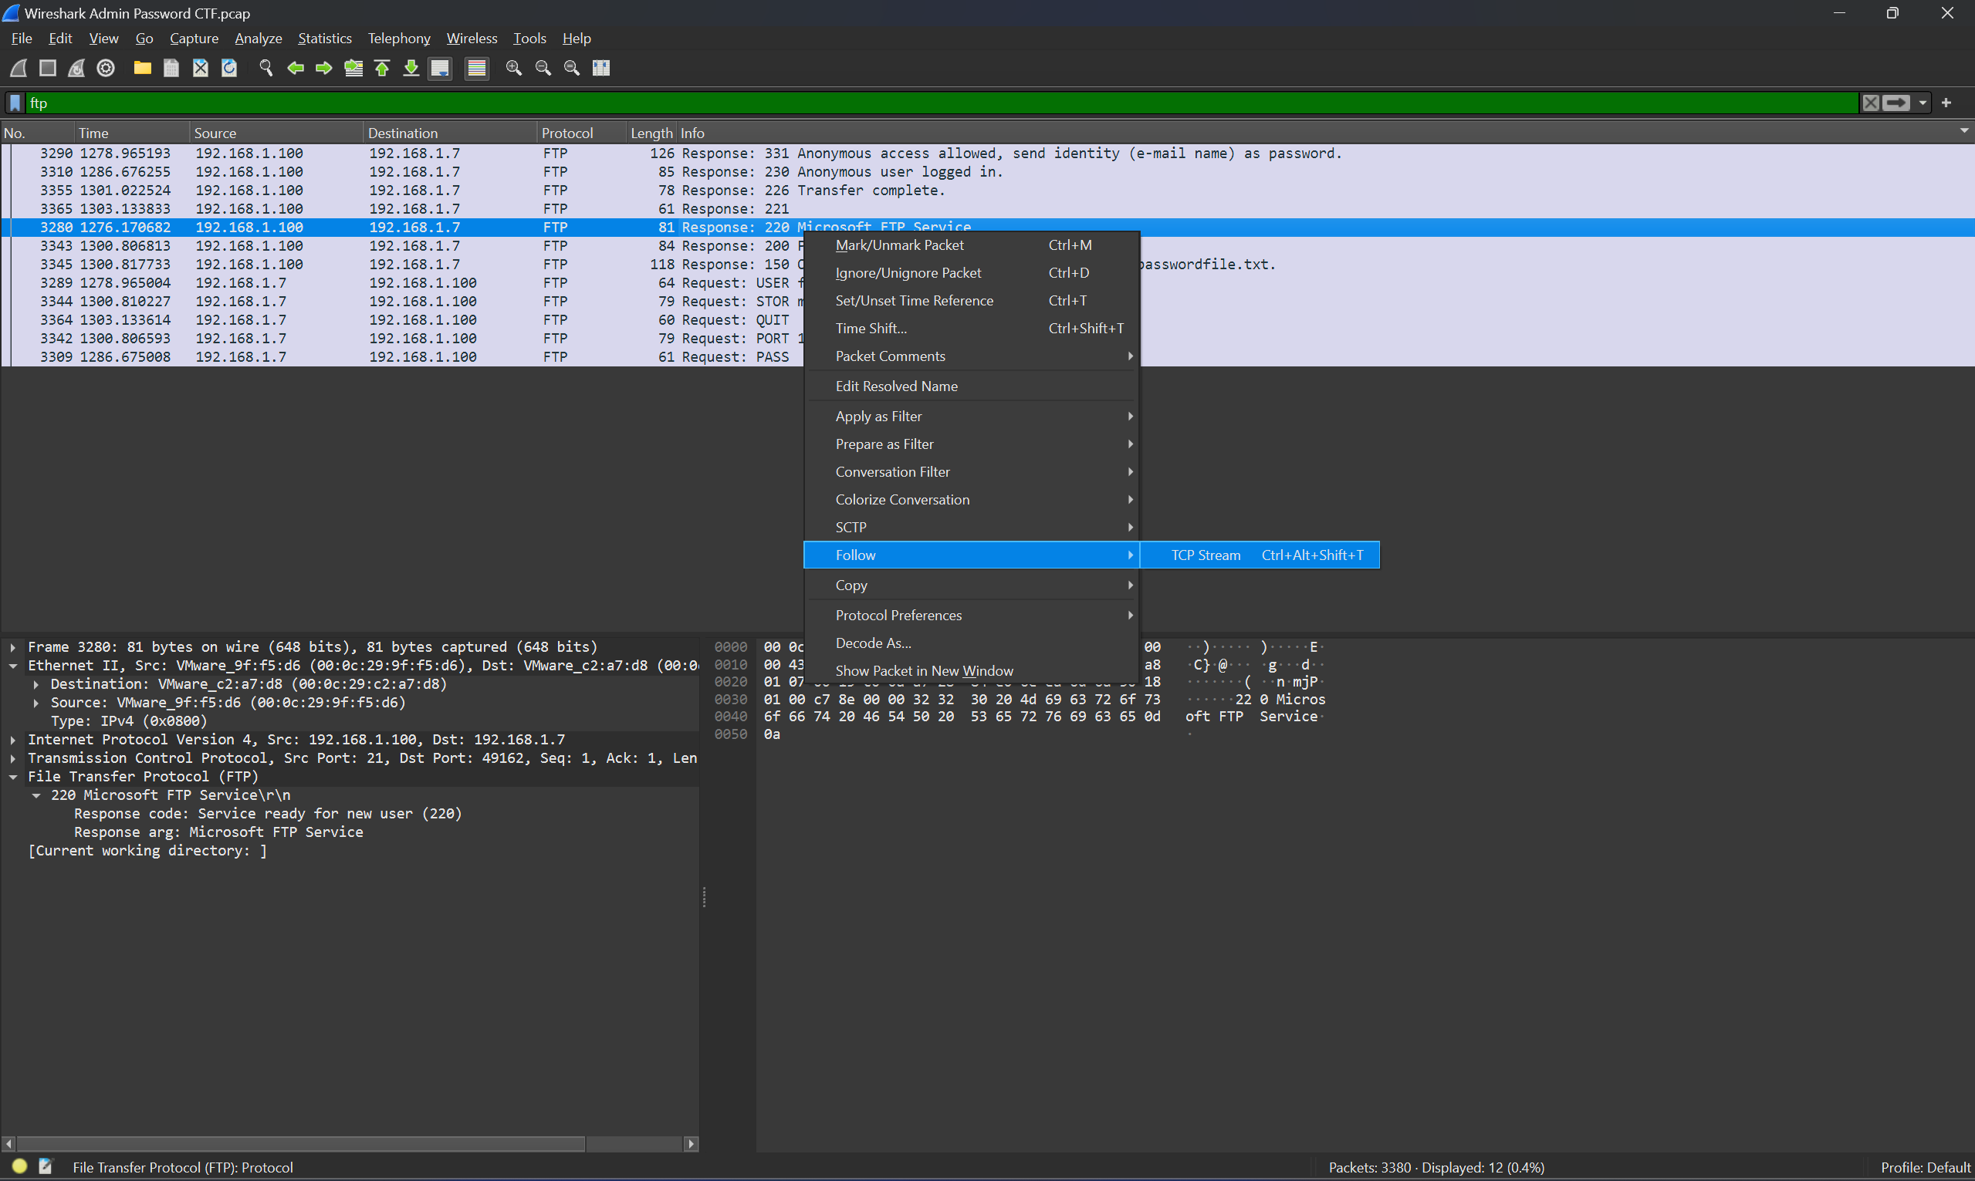1975x1181 pixels.
Task: Expand Prepare as Filter submenu
Action: 972,444
